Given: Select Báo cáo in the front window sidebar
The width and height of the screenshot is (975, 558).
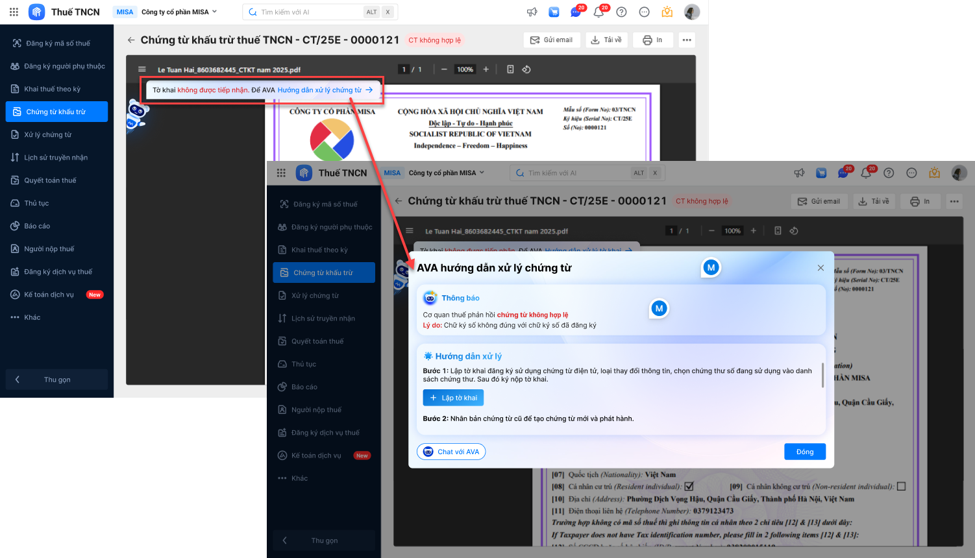Looking at the screenshot, I should click(324, 387).
